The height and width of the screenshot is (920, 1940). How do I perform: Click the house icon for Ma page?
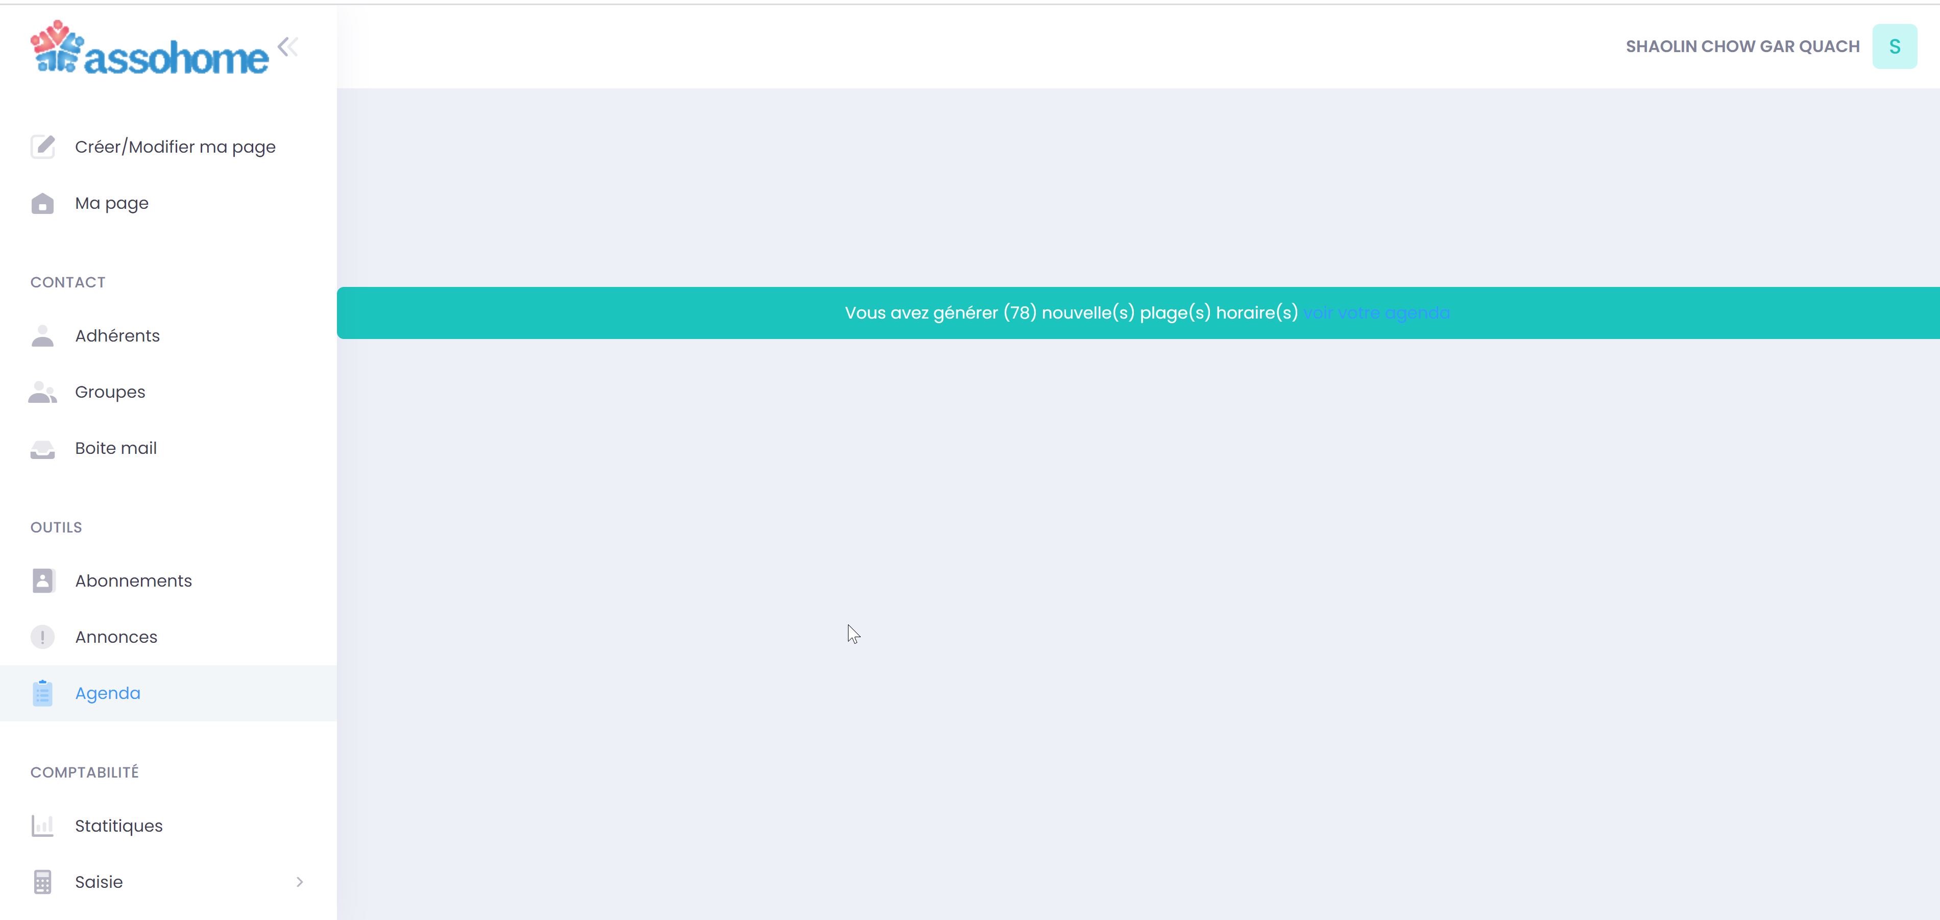[x=42, y=203]
